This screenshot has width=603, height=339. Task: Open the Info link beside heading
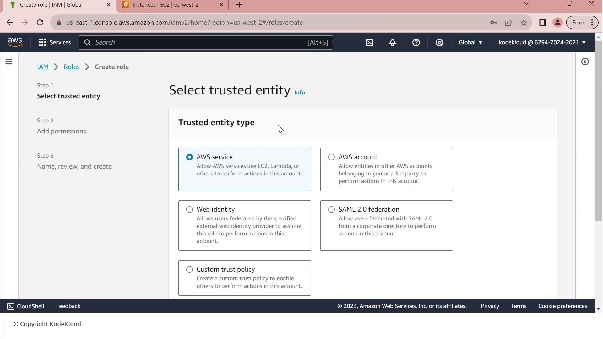point(300,93)
